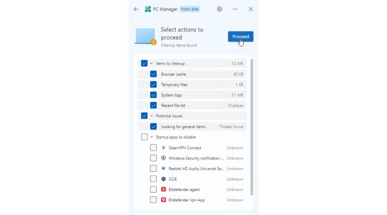This screenshot has height=215, width=387.
Task: Click the Windows Security shield icon
Action: point(163,158)
